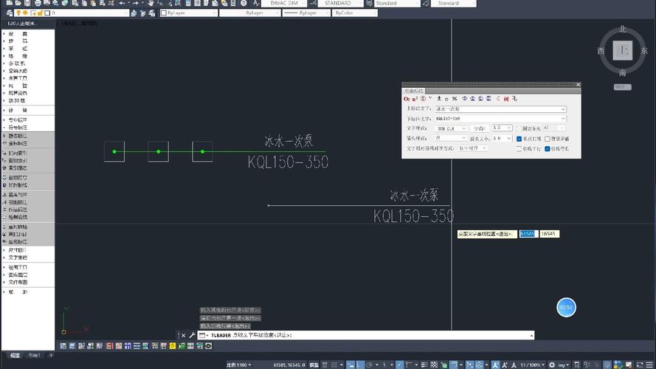
Task: Click the 北 (north) compass label
Action: pos(623,30)
